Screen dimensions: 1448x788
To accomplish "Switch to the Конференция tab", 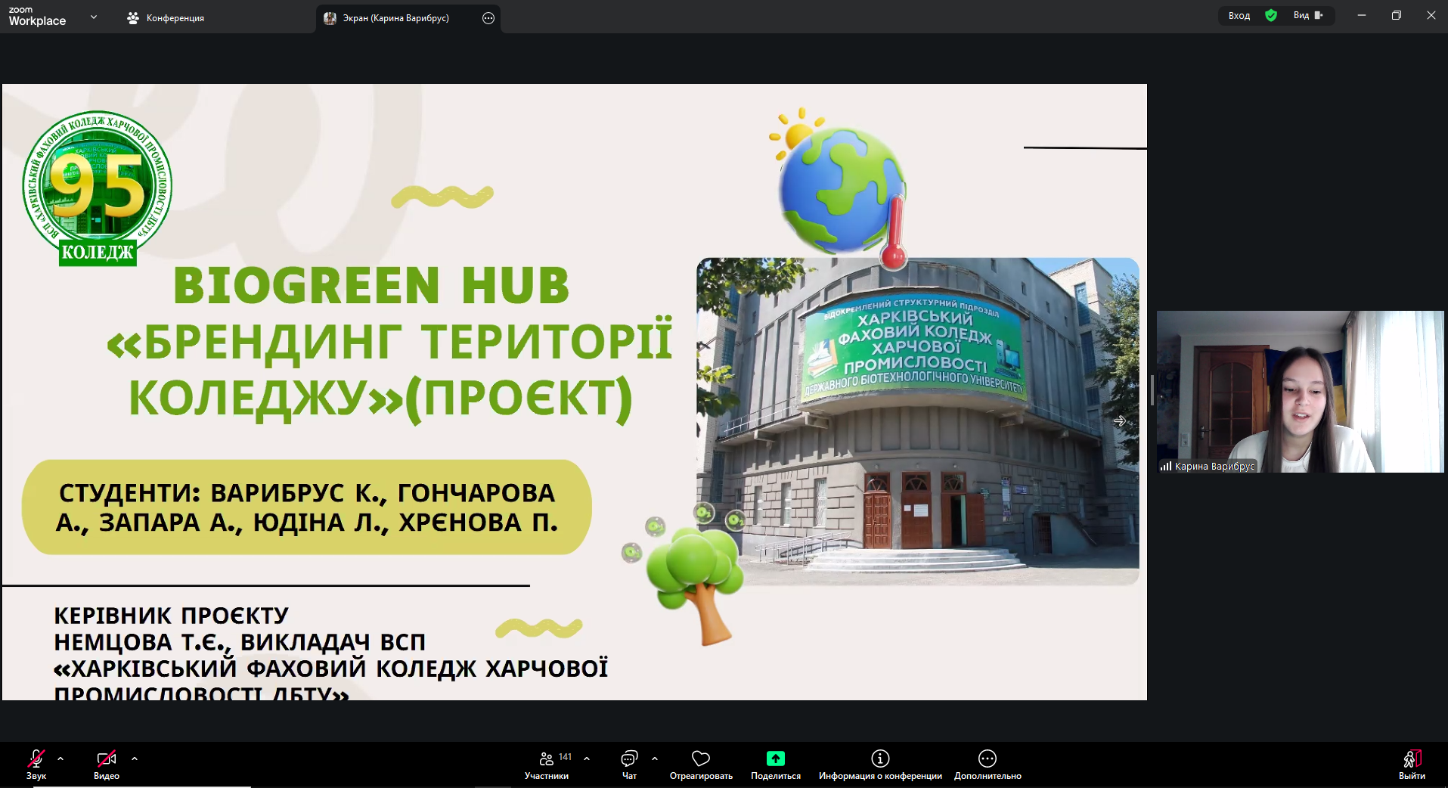I will tap(166, 18).
